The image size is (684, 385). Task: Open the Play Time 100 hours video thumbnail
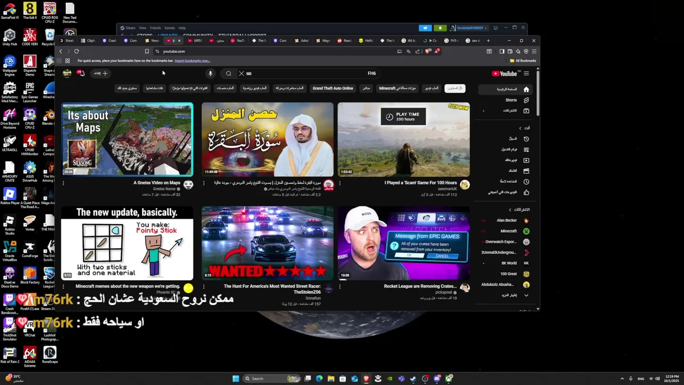pyautogui.click(x=403, y=140)
